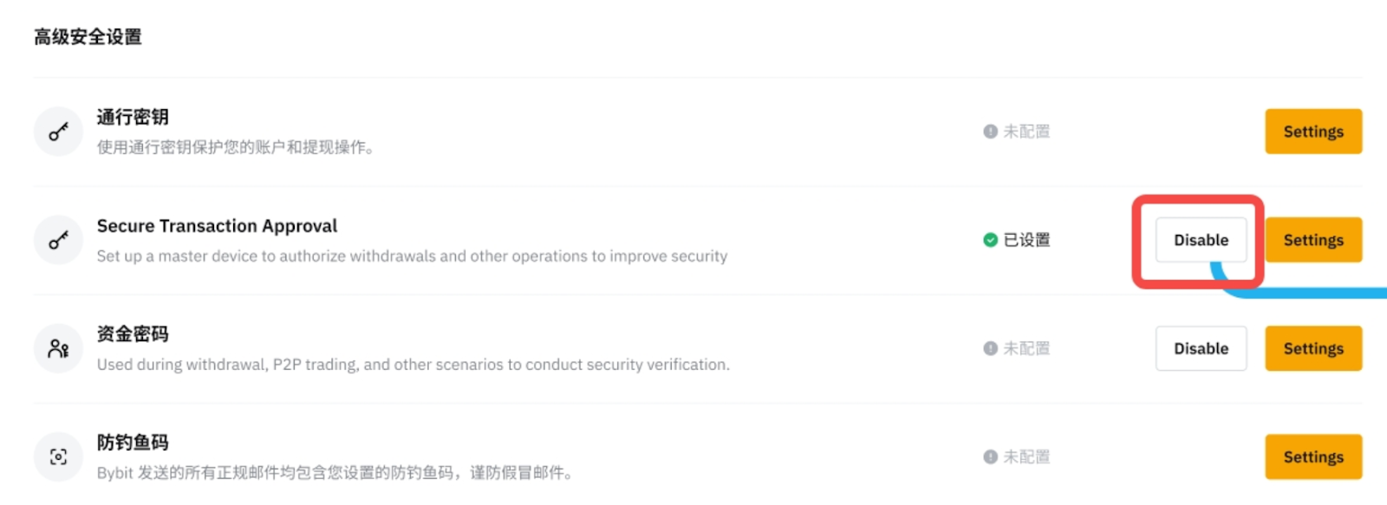Click the key icon beside 通行密钥
The height and width of the screenshot is (505, 1387).
(x=58, y=132)
